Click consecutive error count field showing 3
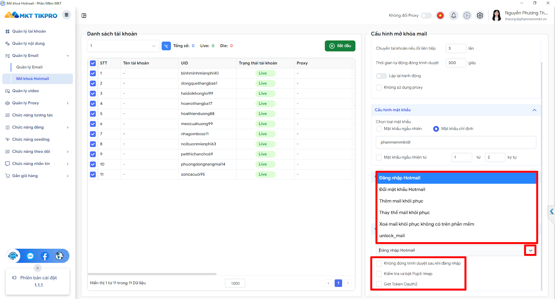The image size is (555, 299). pyautogui.click(x=456, y=49)
